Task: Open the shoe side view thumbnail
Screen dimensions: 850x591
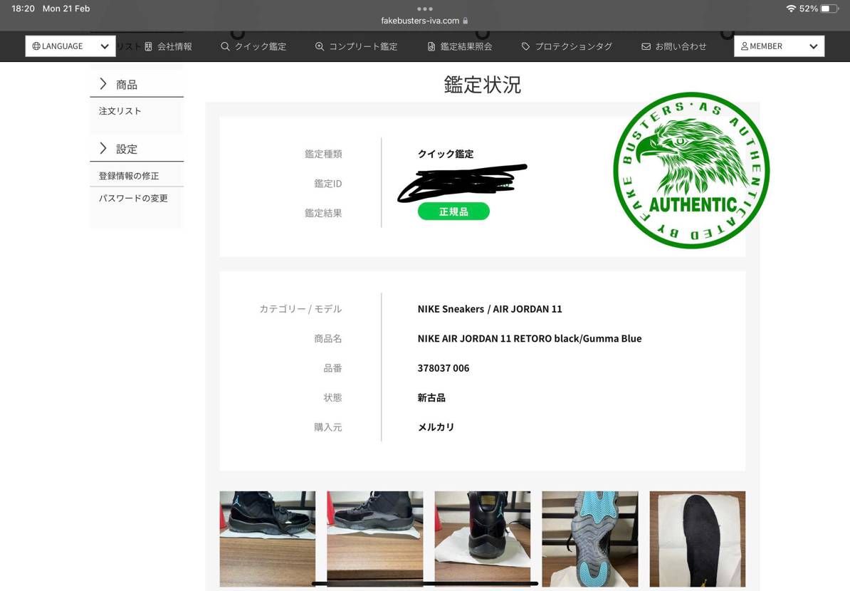Action: click(x=267, y=539)
